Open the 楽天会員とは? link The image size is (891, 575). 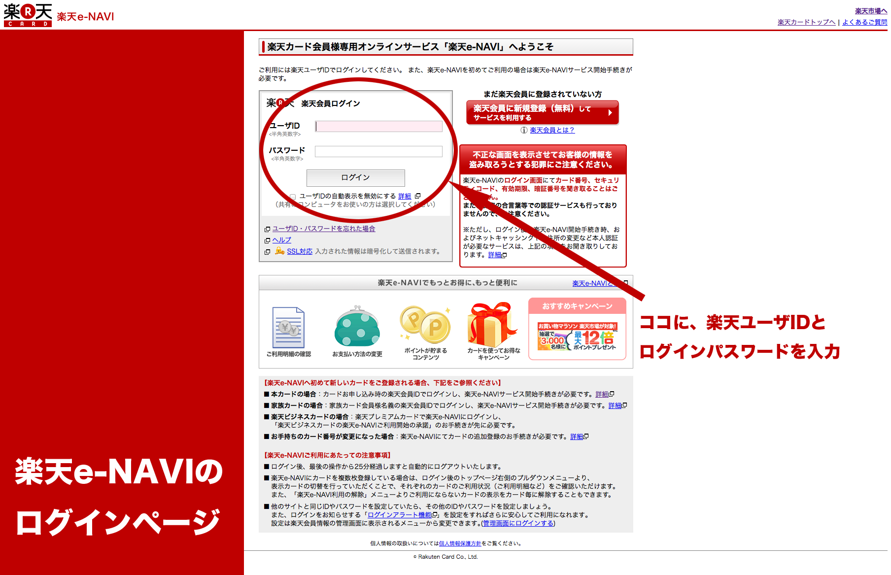click(x=552, y=130)
